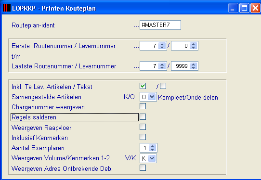Click the LOPRRP application icon in title bar
261x180 pixels.
7,8
